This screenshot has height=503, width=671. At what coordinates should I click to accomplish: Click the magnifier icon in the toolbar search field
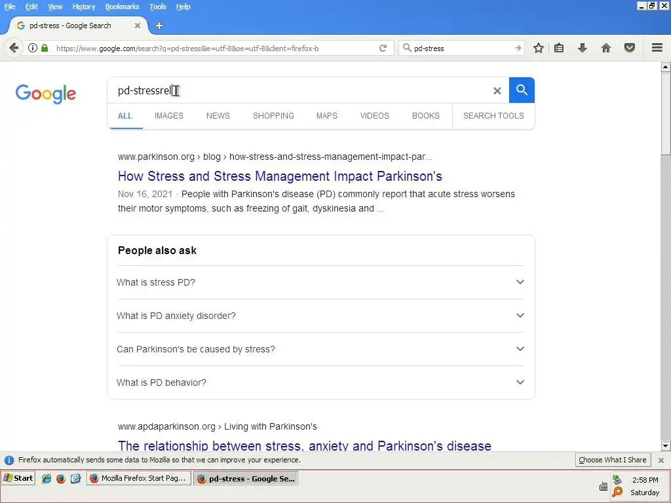click(x=407, y=48)
